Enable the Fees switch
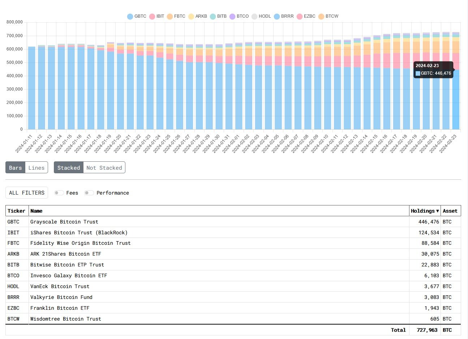This screenshot has width=468, height=339. coord(59,193)
